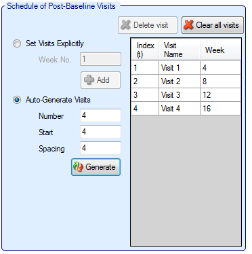Click the plus icon on Add button

(89, 80)
